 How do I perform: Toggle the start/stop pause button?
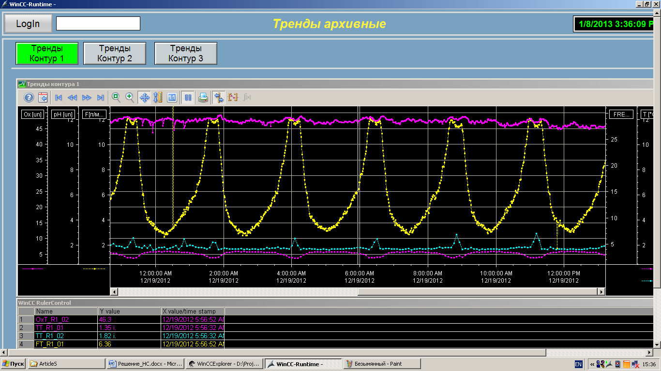click(x=188, y=98)
